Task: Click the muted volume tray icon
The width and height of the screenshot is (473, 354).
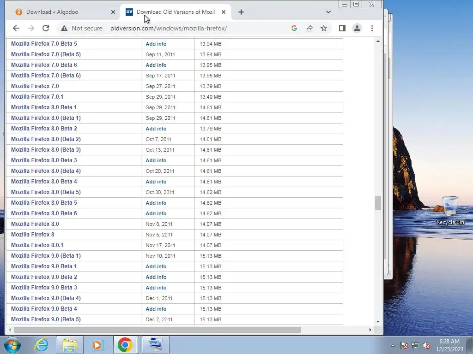Action: click(426, 346)
